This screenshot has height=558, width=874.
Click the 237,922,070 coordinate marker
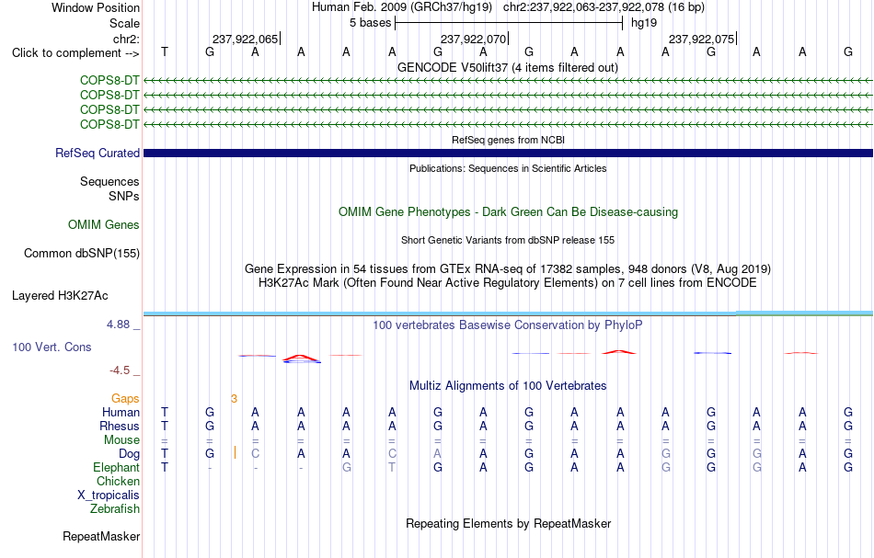pyautogui.click(x=473, y=39)
